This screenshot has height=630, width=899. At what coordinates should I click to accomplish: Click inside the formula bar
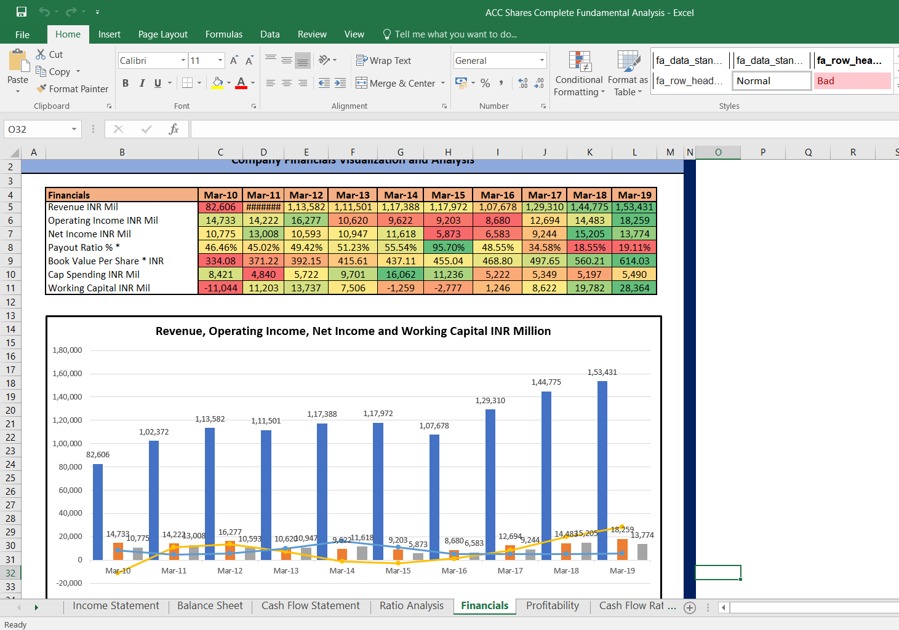tap(545, 129)
